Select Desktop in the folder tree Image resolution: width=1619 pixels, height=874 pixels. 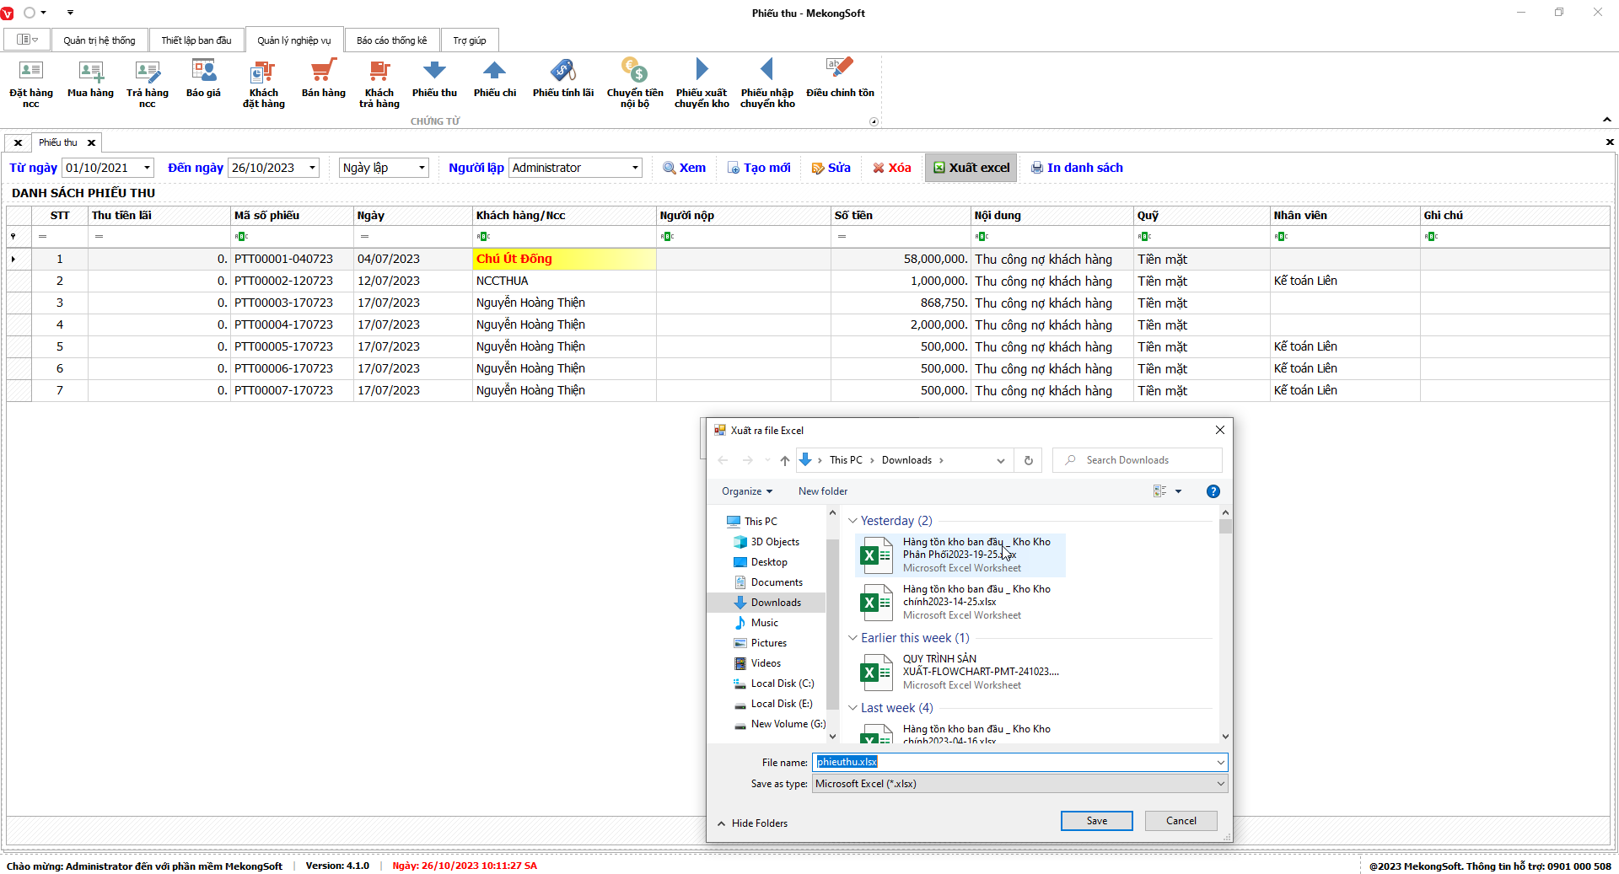click(769, 562)
